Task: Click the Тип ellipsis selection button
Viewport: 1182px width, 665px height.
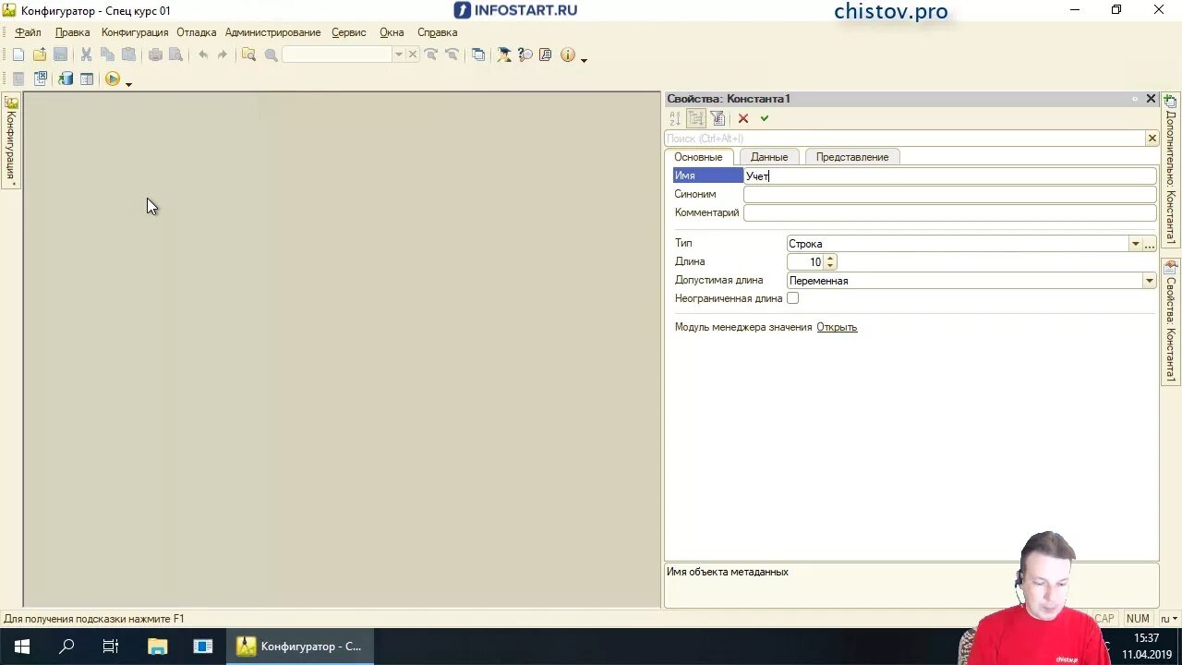Action: pos(1150,244)
